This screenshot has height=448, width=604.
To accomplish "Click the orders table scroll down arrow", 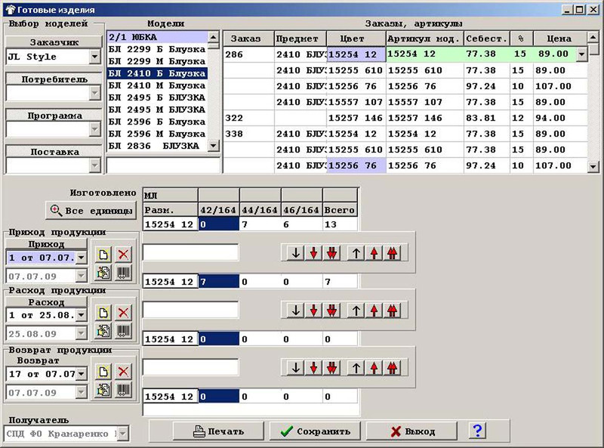I will 593,166.
